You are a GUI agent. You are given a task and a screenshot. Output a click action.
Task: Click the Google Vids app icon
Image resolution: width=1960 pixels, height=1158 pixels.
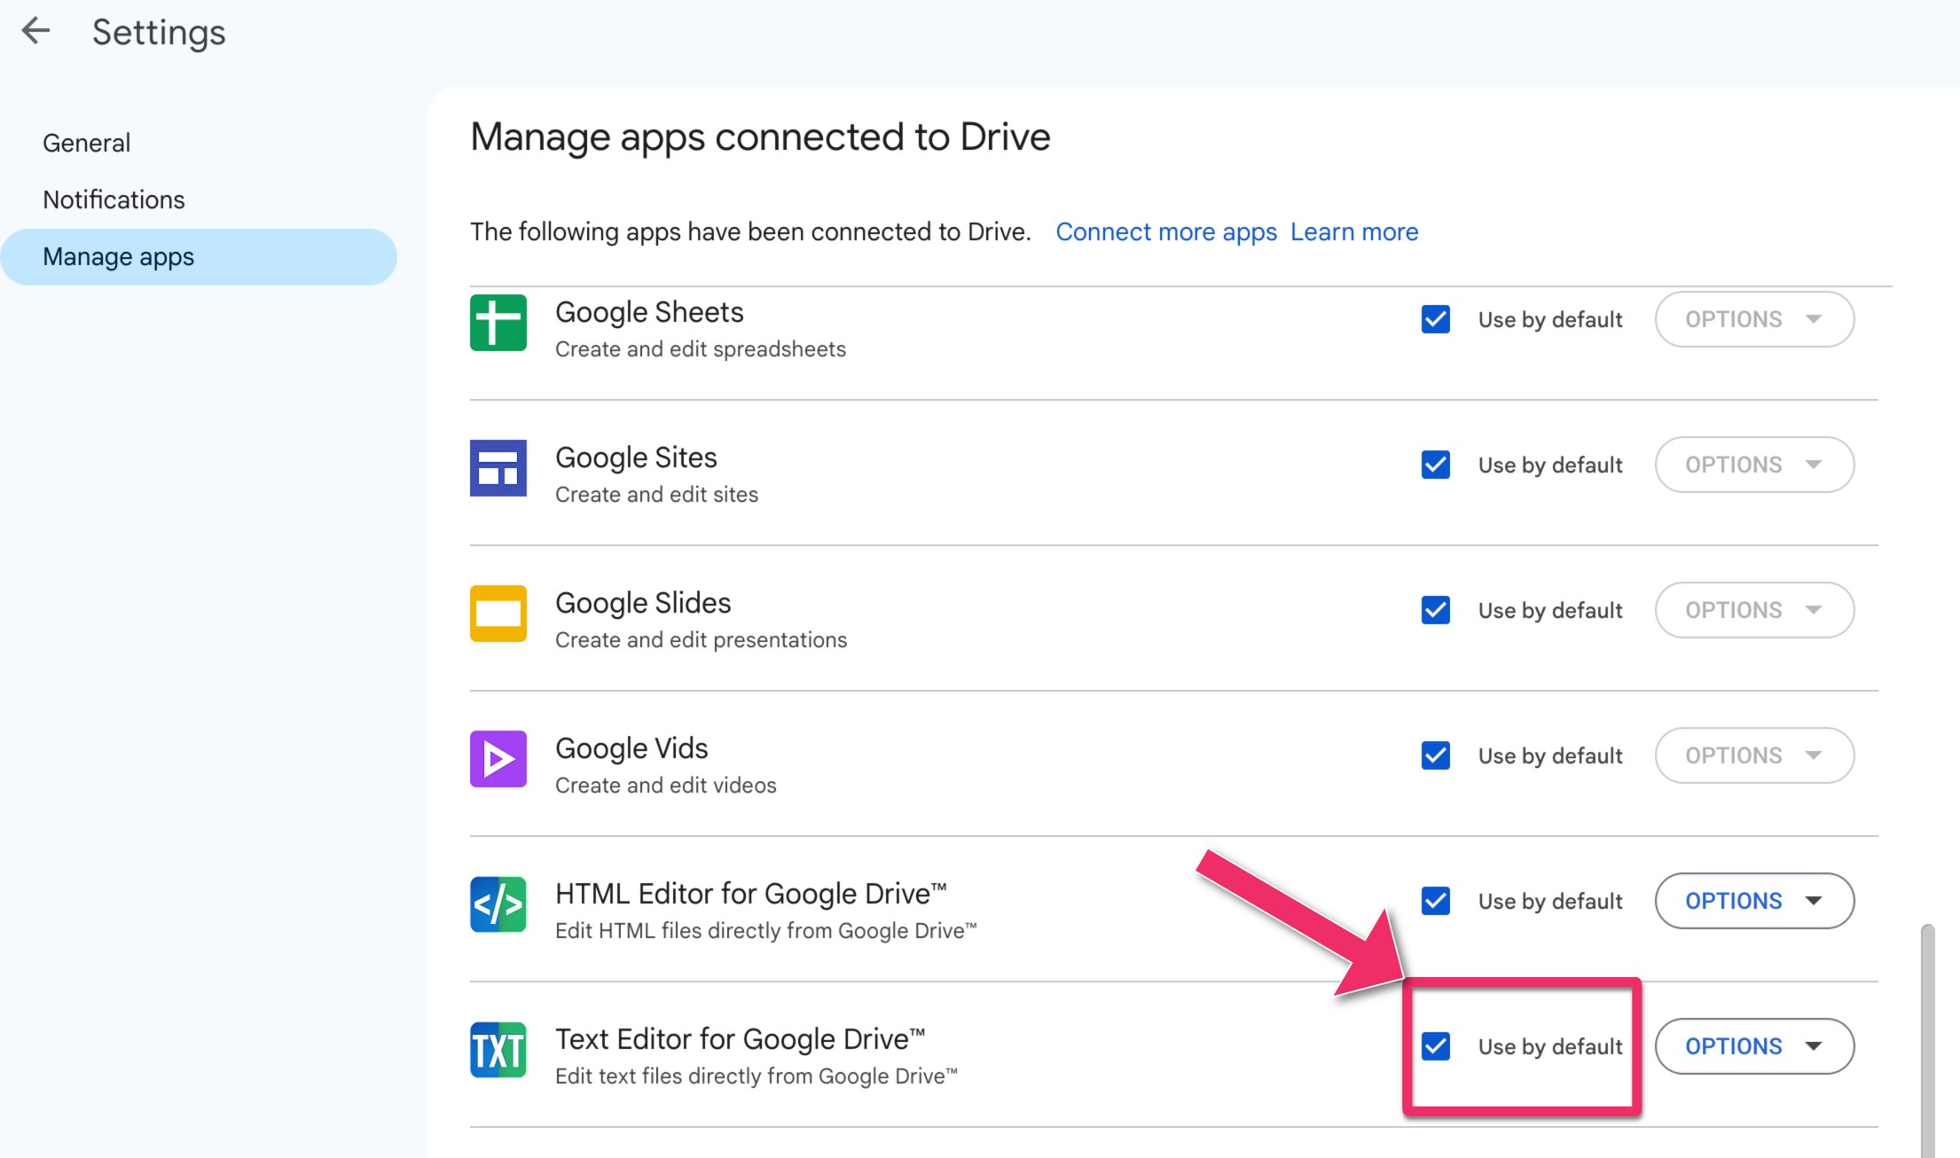point(498,758)
